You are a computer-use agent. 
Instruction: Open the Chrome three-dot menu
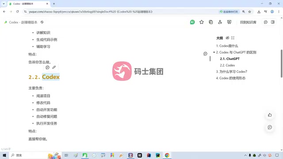pyautogui.click(x=279, y=12)
